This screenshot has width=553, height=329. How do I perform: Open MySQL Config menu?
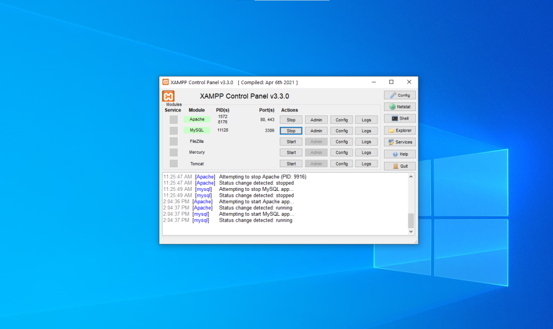coord(341,131)
